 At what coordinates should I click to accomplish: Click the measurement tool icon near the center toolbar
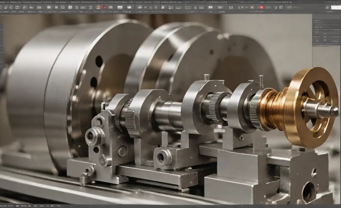coord(151,6)
